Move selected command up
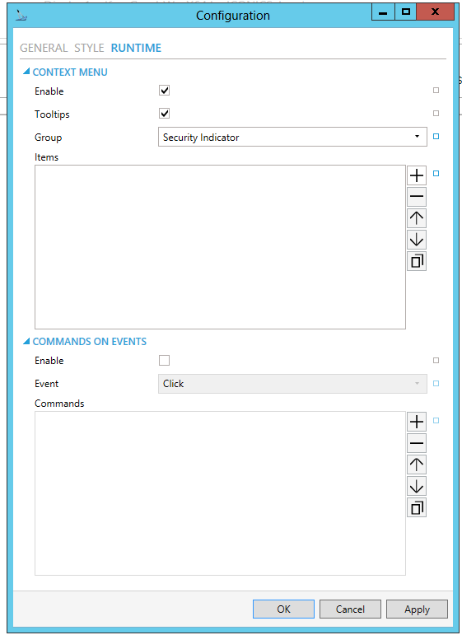 point(416,465)
